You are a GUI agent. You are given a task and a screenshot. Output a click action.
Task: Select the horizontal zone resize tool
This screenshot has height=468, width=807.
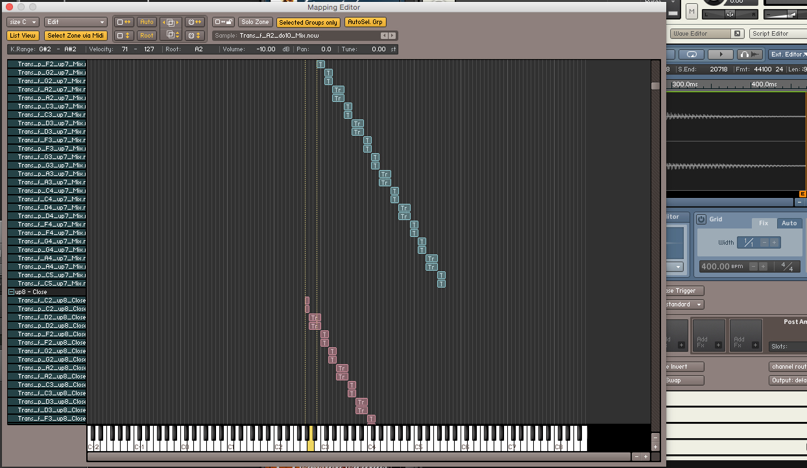124,21
